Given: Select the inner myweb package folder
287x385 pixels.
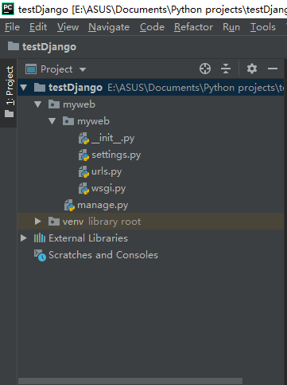Looking at the screenshot, I should 93,121.
